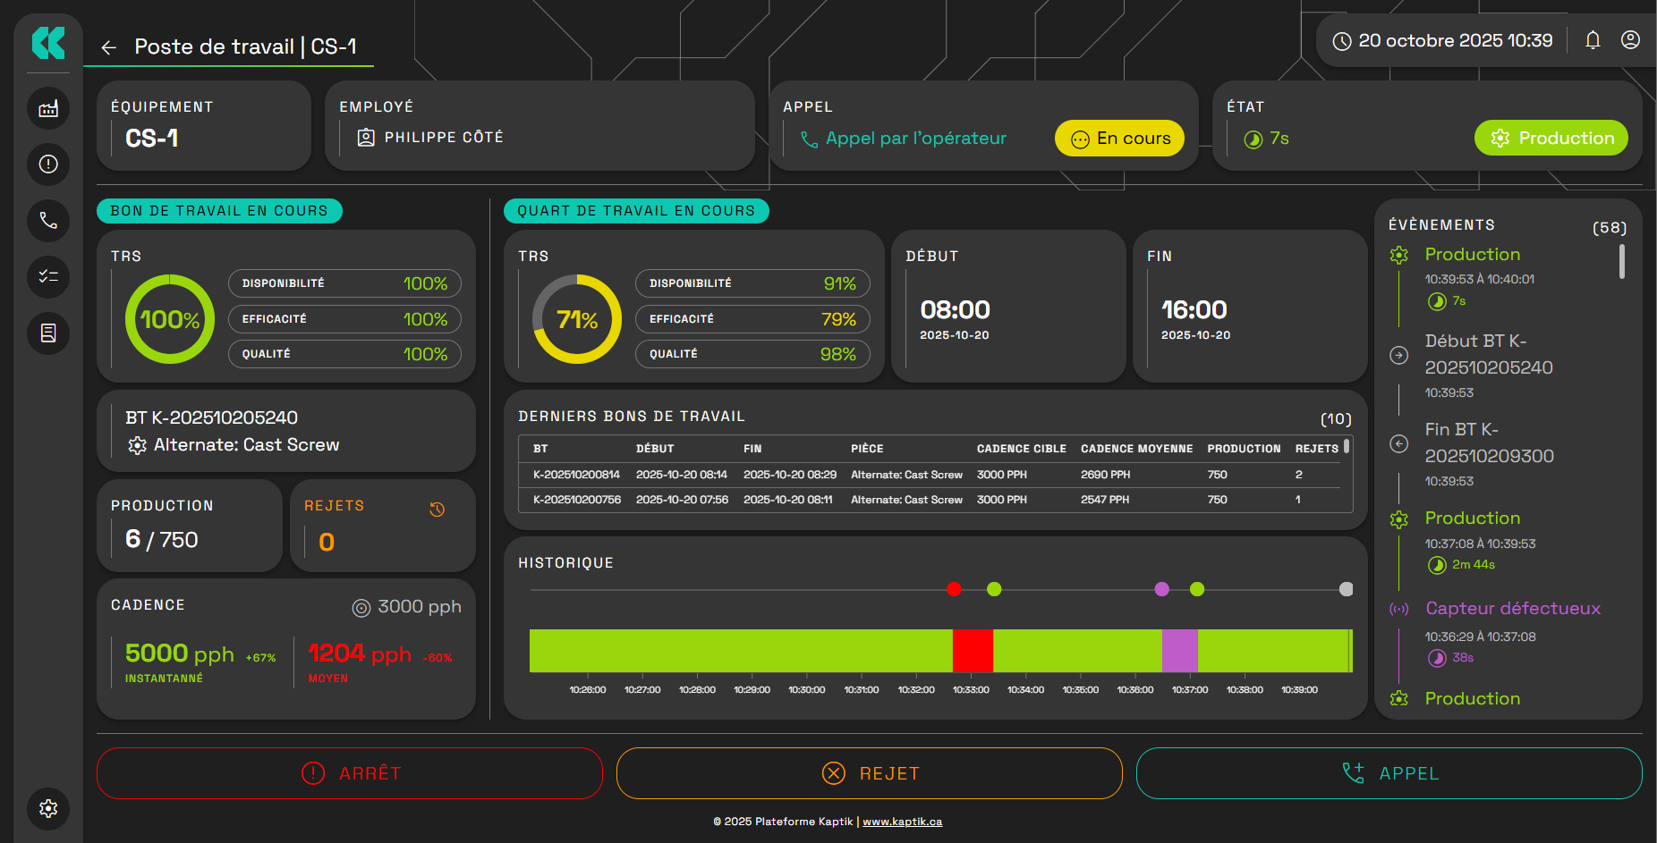Click the shift EFFICACITÉ 79% indicator
The image size is (1657, 843).
pyautogui.click(x=752, y=319)
